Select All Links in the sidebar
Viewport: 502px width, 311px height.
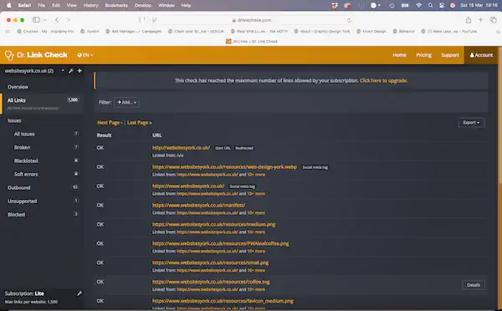click(43, 104)
